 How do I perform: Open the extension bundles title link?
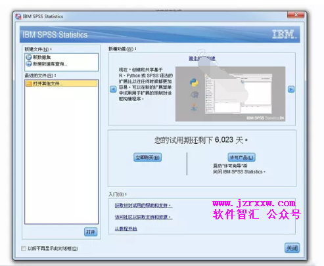pyautogui.click(x=202, y=58)
